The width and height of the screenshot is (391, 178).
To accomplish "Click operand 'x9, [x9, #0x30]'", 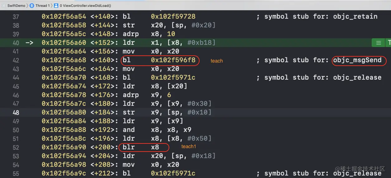I will tap(181, 104).
